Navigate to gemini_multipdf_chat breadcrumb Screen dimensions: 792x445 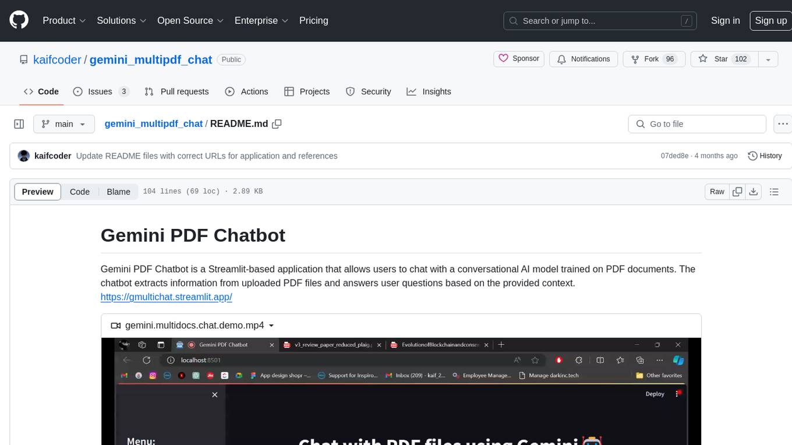154,123
